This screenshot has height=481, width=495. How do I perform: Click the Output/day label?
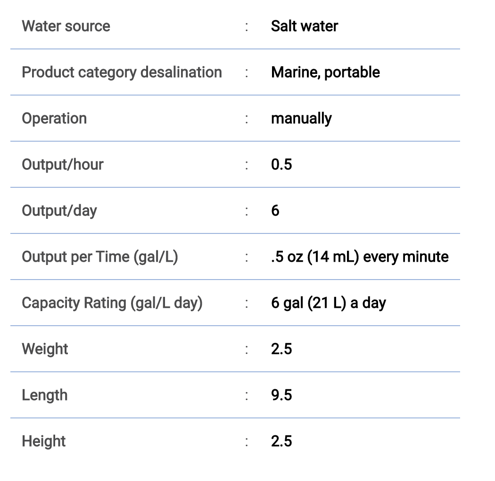tap(59, 210)
